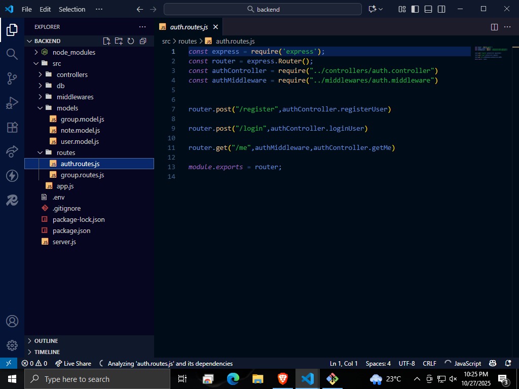Open the Source Control view
The height and width of the screenshot is (389, 519).
pyautogui.click(x=11, y=78)
